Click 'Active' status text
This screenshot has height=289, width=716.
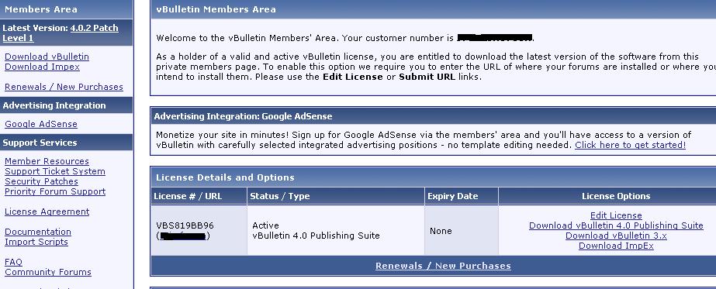(x=265, y=225)
